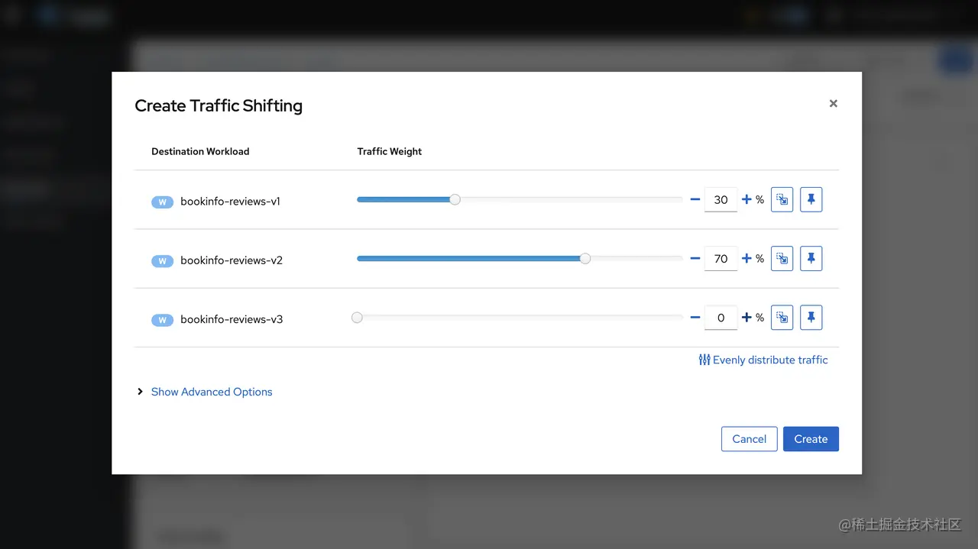Click the W badge for bookinfo-reviews-v3
The width and height of the screenshot is (978, 549).
[162, 320]
